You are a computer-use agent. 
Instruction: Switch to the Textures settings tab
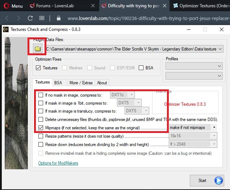pos(42,82)
